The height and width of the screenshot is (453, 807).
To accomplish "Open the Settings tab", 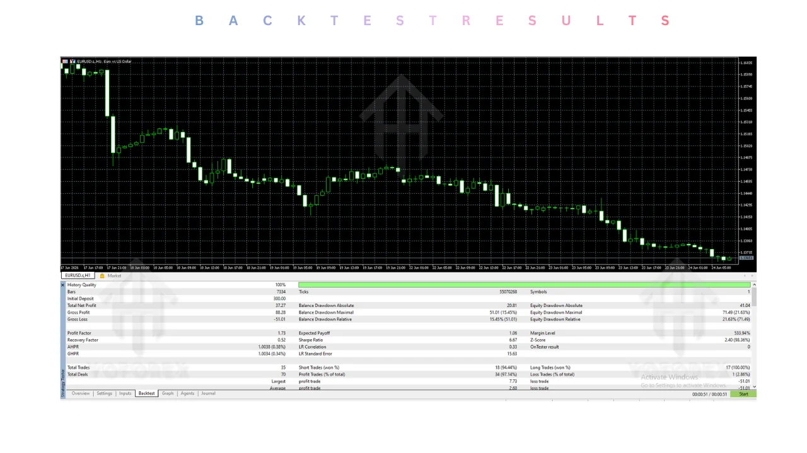I will (x=104, y=393).
